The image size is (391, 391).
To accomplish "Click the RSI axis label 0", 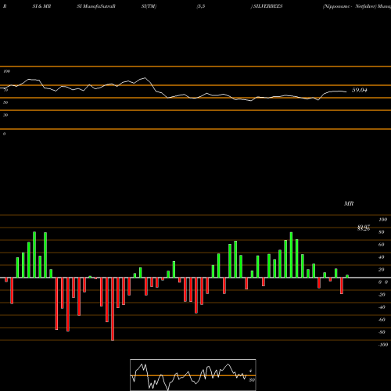I will point(4,134).
